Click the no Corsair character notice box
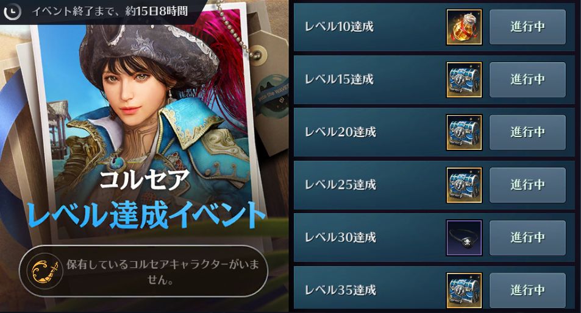Image resolution: width=581 pixels, height=313 pixels. point(144,271)
